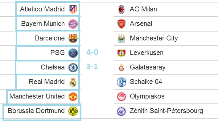Click the Barcelone club crest
Viewport: 218px width, 122px height.
point(73,38)
